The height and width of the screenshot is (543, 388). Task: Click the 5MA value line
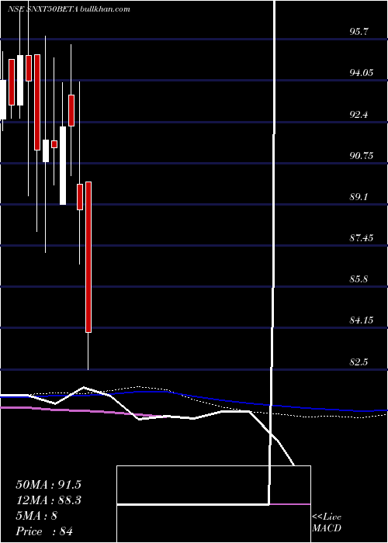point(36,516)
